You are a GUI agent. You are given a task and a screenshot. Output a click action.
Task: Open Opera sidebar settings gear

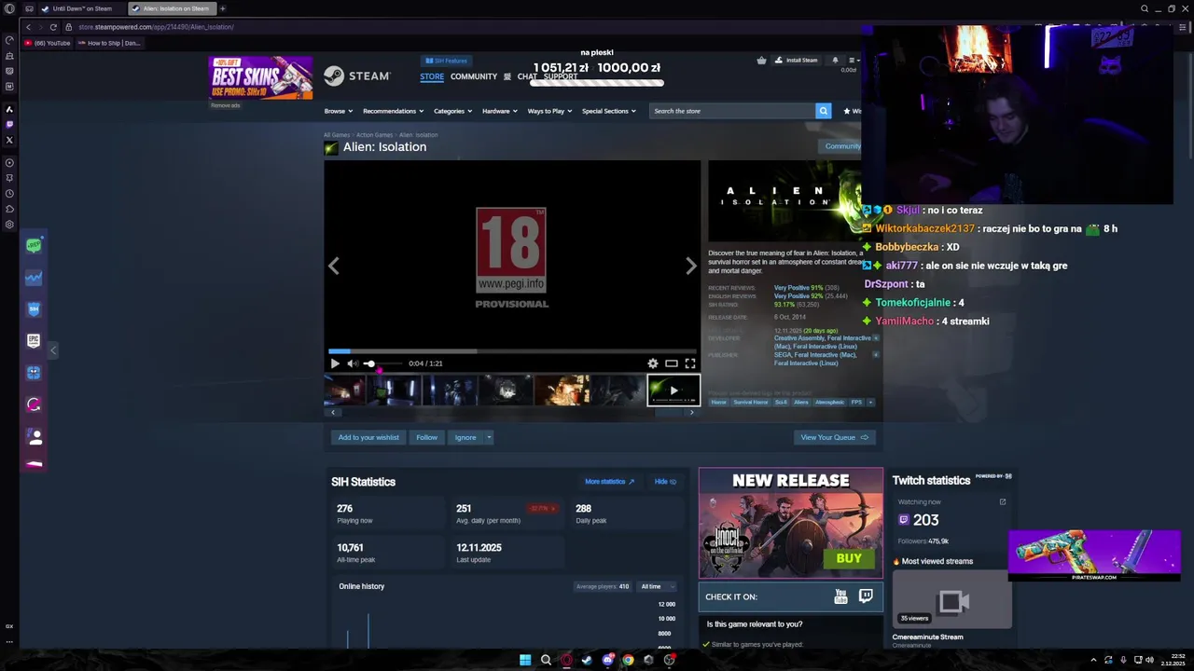point(9,225)
